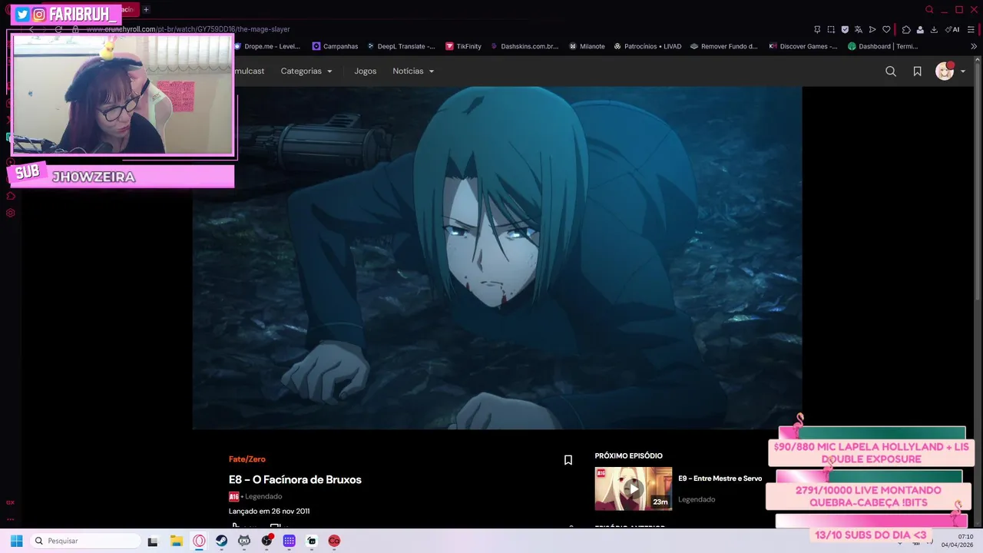Click the 'Lançado em 26 nov 2011' text
Screen dimensions: 983x553
coord(269,511)
